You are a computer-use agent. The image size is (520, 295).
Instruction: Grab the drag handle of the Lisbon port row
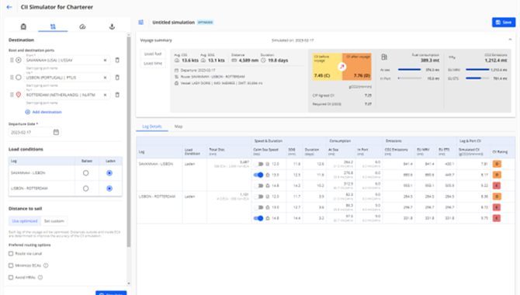click(12, 78)
